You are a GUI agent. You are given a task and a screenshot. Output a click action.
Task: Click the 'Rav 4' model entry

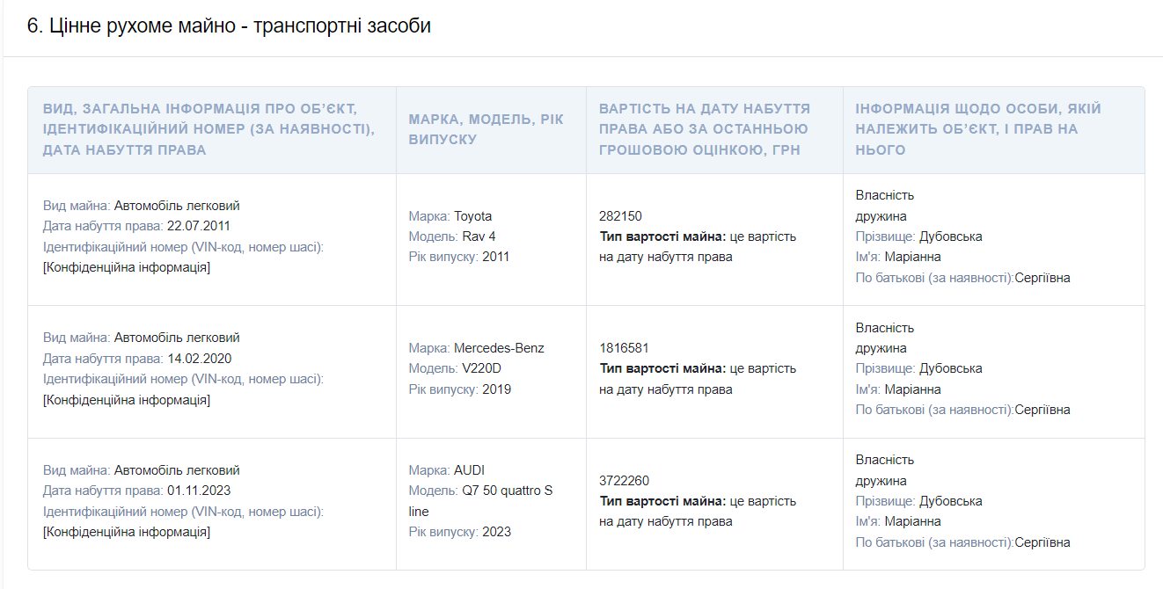[x=479, y=236]
